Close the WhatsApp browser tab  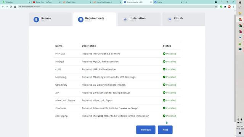29,2
